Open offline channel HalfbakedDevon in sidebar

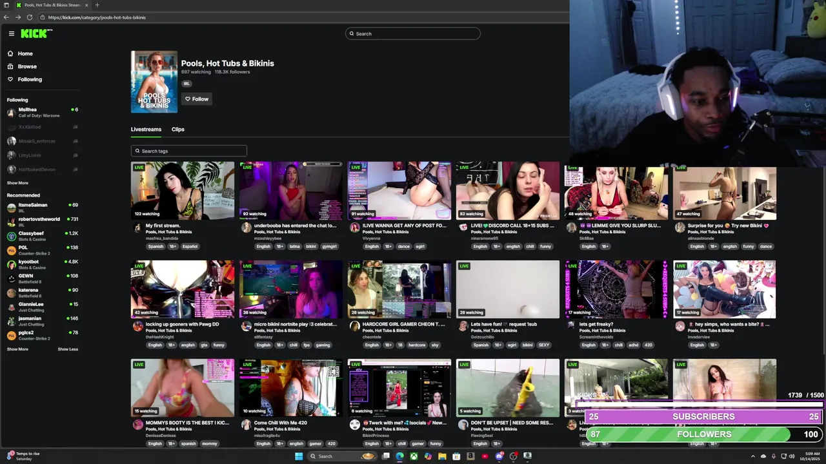click(43, 169)
